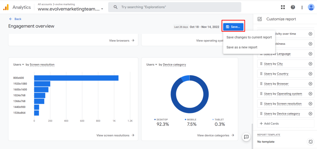Open the user account avatar
The height and width of the screenshot is (149, 317).
pyautogui.click(x=311, y=7)
